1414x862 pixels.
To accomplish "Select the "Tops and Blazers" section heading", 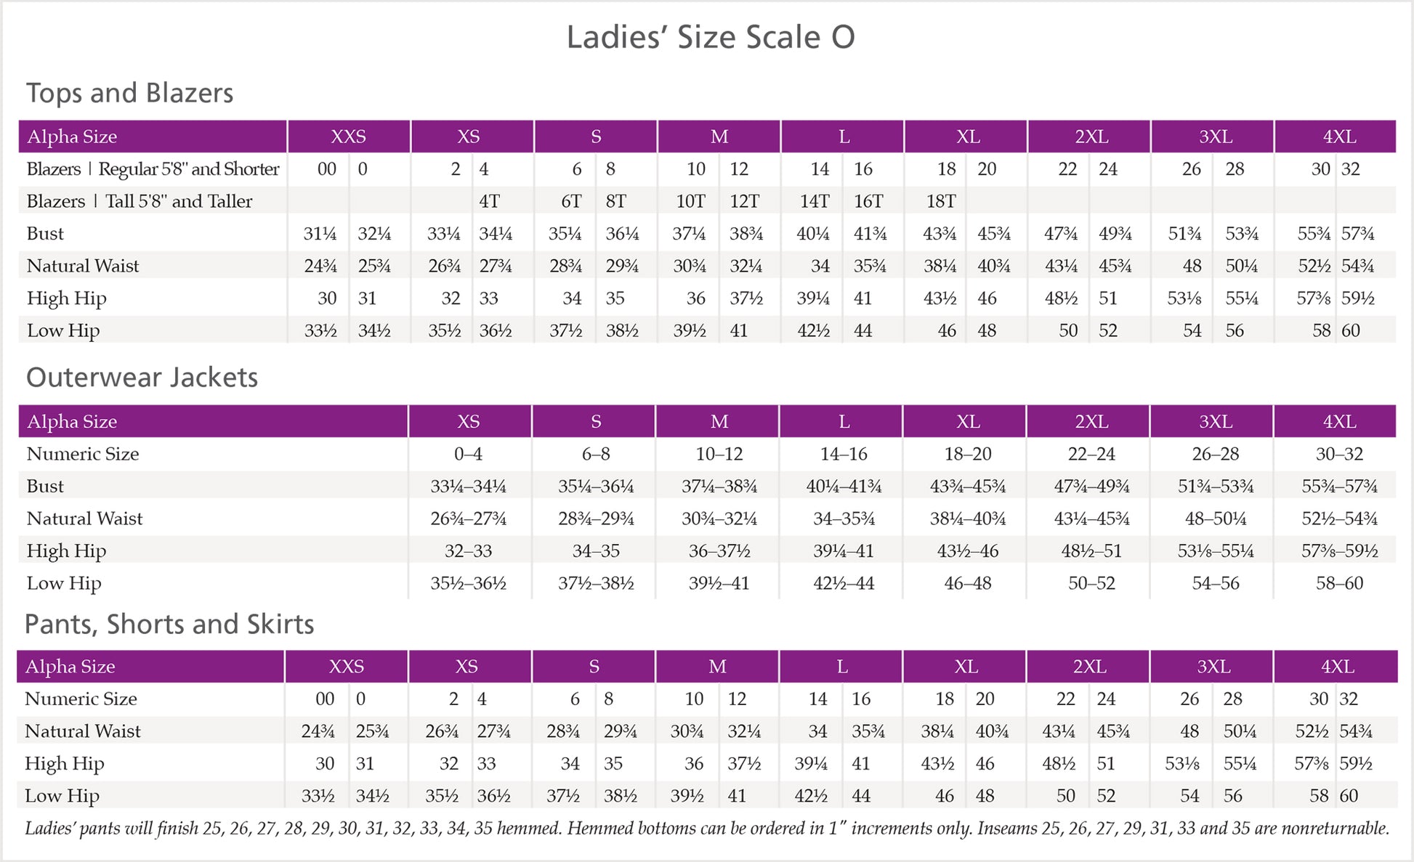I will click(x=129, y=93).
